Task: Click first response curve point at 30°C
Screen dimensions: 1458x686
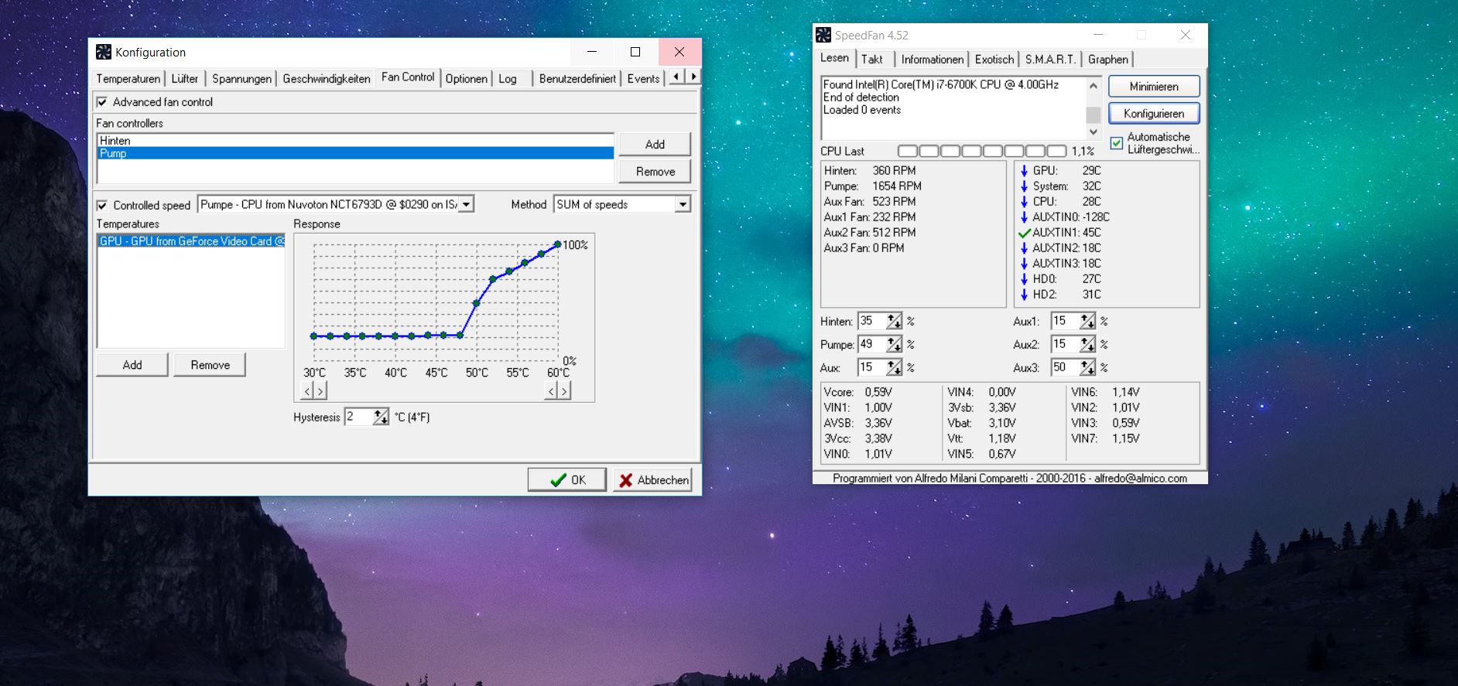Action: point(313,336)
